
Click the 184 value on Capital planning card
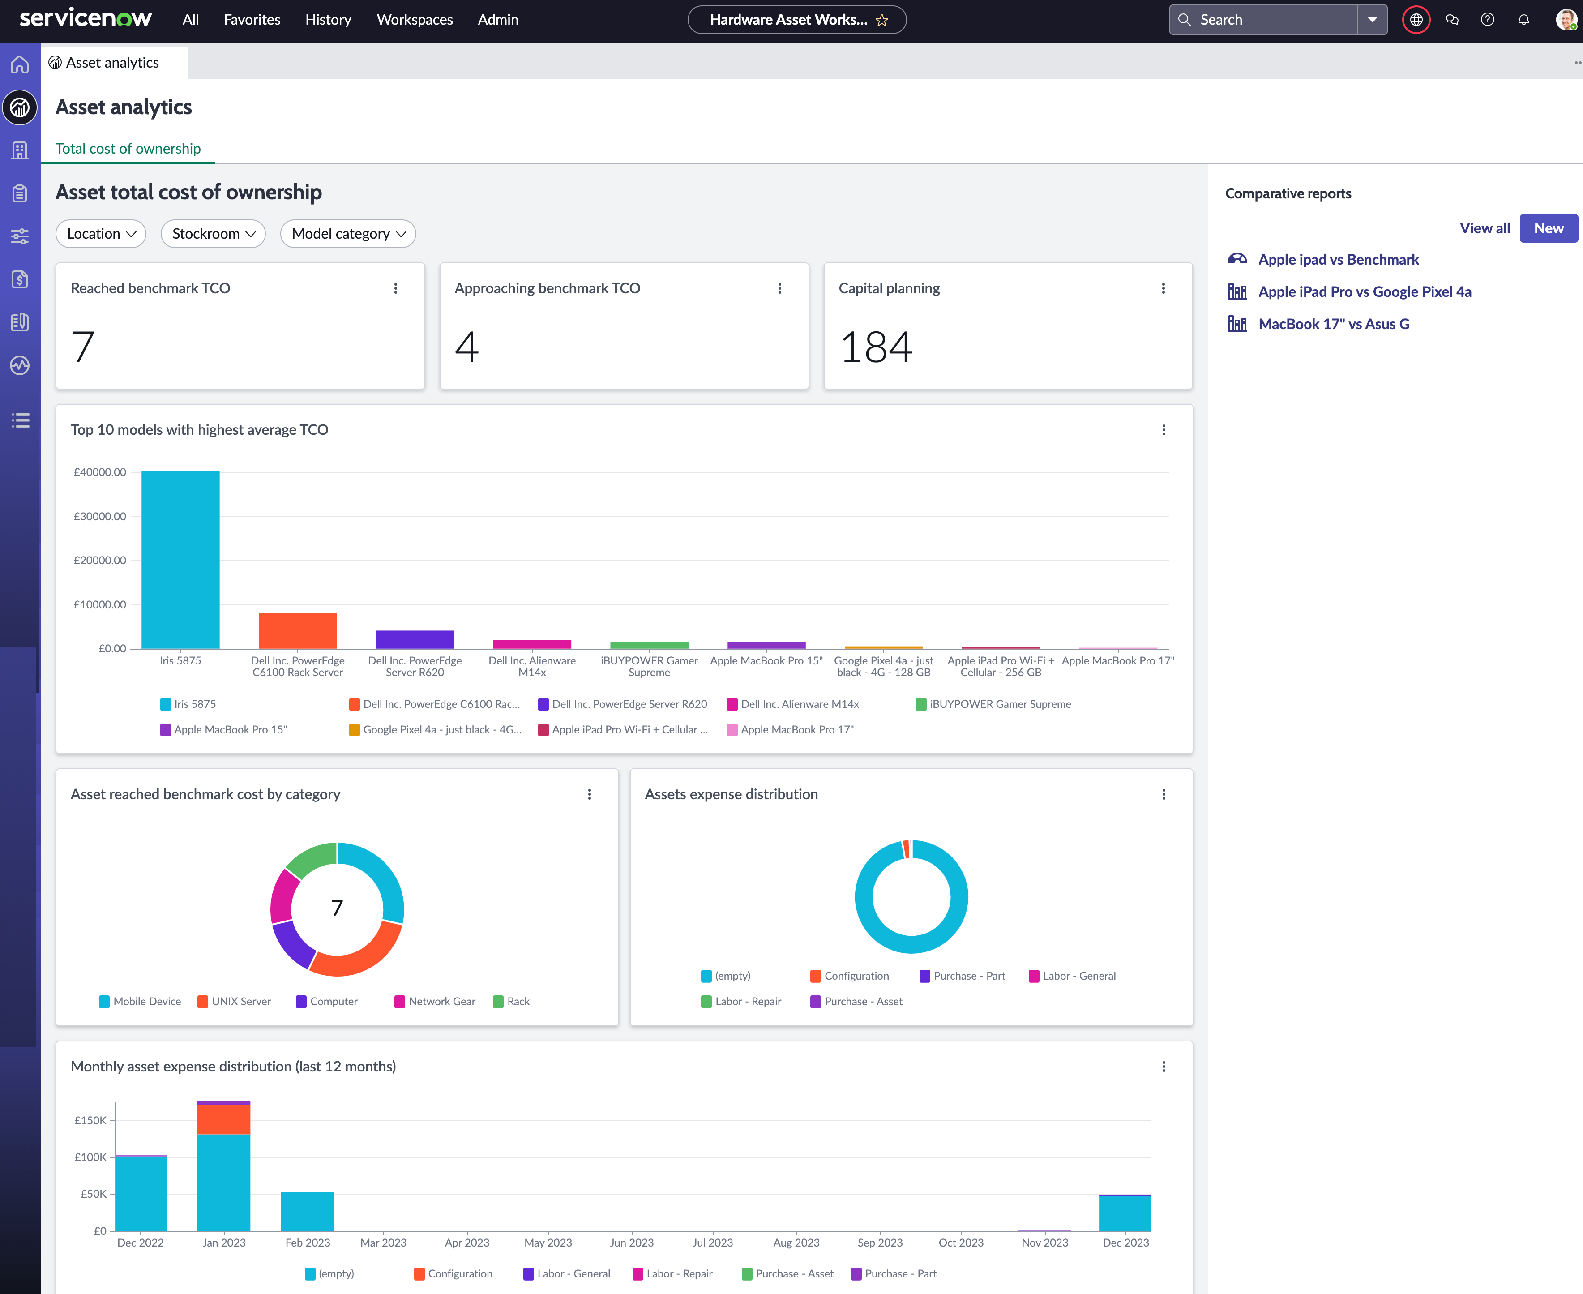(x=876, y=347)
